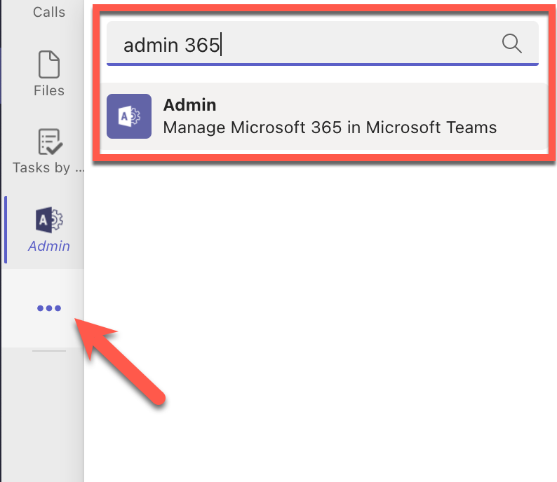Go to Calls in the sidebar
This screenshot has height=482, width=557.
(x=49, y=12)
